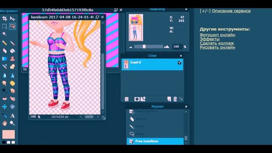Click Navigator zoom-in large mountain icon

point(167,46)
